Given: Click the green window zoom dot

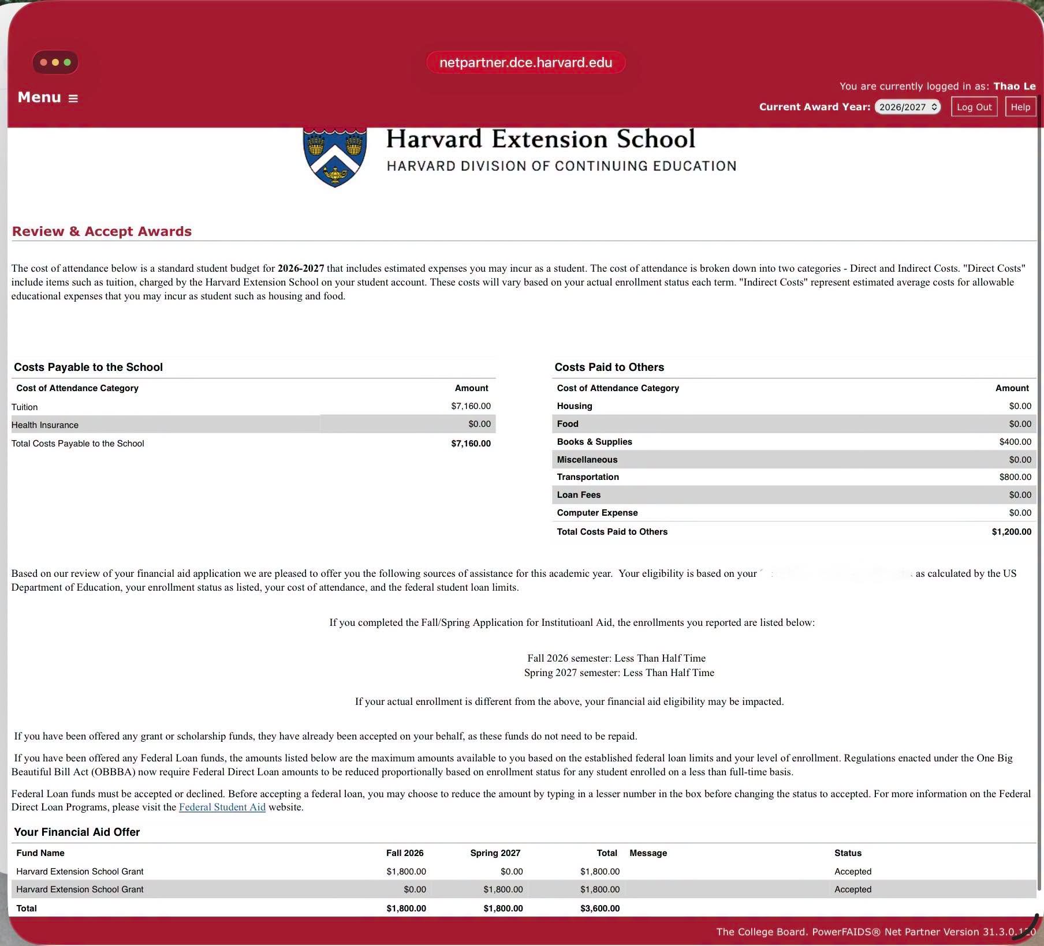Looking at the screenshot, I should pyautogui.click(x=68, y=62).
